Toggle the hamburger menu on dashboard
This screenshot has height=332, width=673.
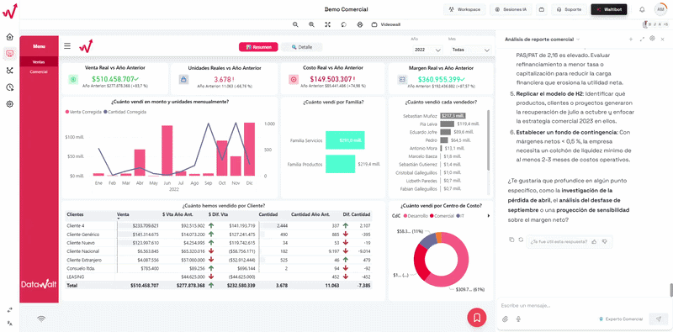(67, 46)
